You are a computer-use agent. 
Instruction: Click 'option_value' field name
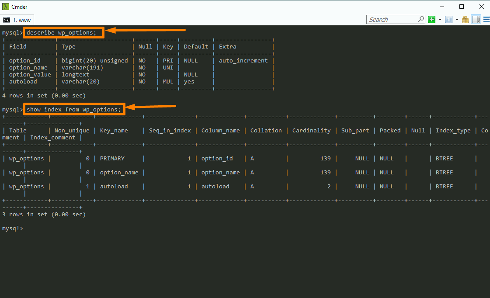30,75
